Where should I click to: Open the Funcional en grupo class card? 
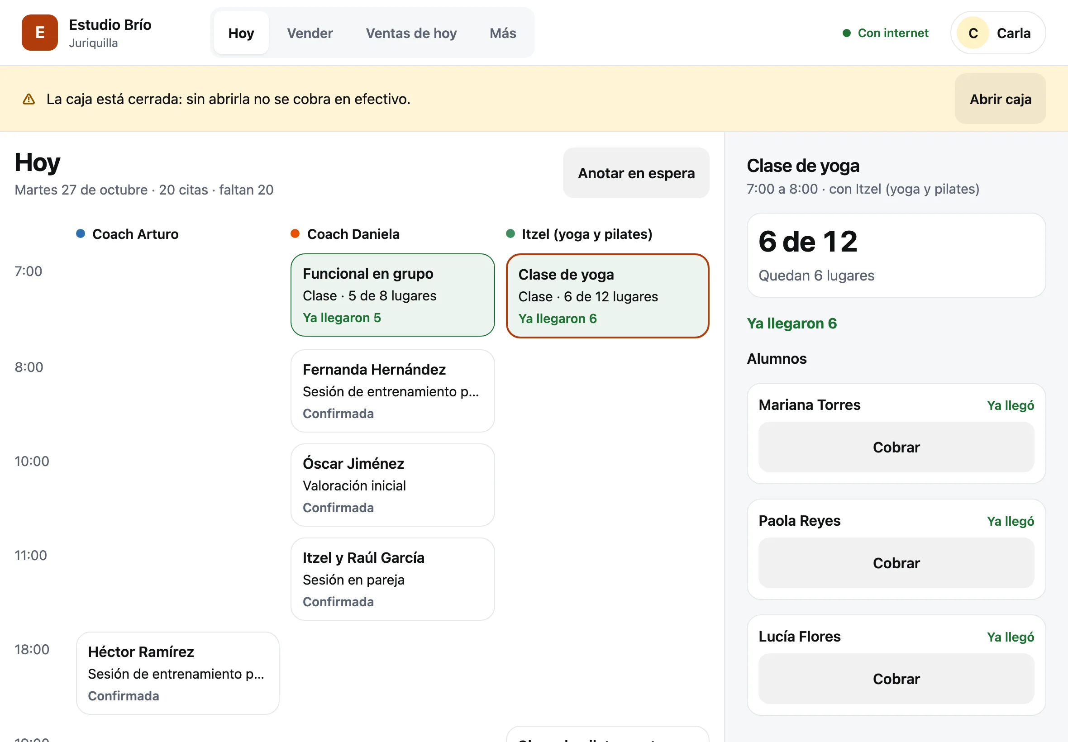(x=392, y=295)
